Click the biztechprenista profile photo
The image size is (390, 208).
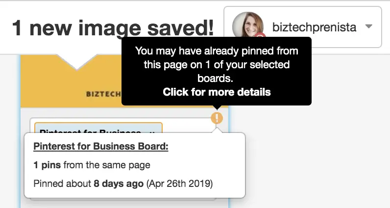(x=248, y=25)
